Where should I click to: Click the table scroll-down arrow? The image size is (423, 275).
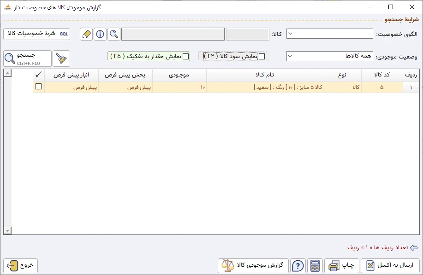7,231
